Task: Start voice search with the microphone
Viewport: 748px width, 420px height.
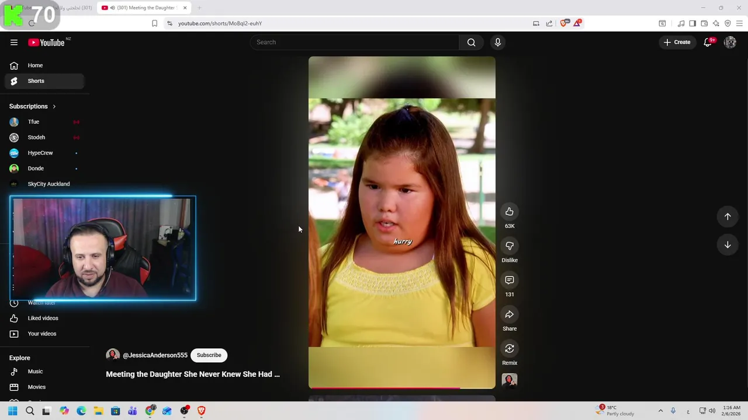Action: coord(498,42)
